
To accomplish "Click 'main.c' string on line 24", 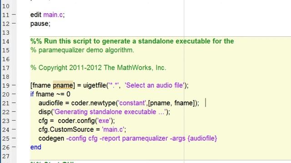I will tap(113, 129).
